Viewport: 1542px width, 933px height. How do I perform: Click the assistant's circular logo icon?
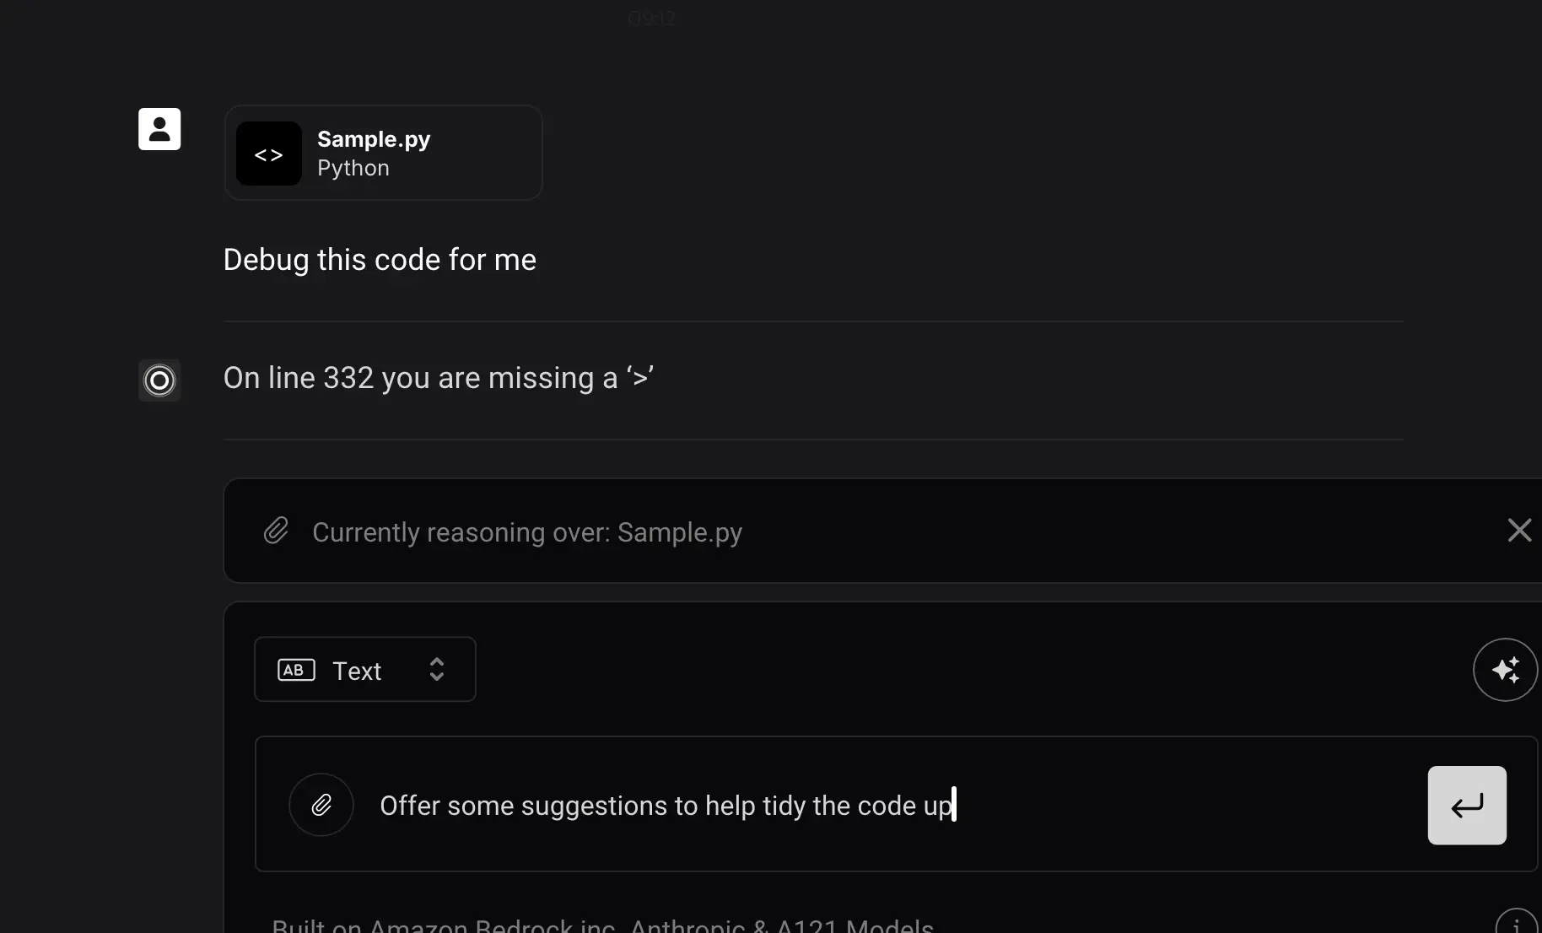click(x=159, y=380)
